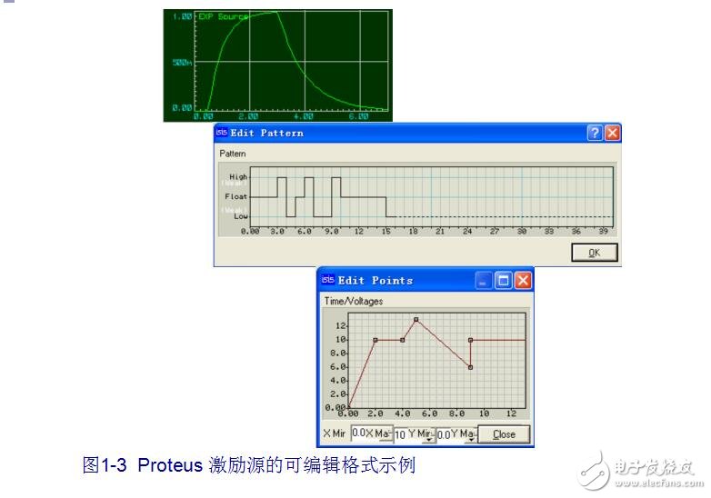Click the down arrow beside Y Max
The width and height of the screenshot is (711, 498).
point(472,440)
